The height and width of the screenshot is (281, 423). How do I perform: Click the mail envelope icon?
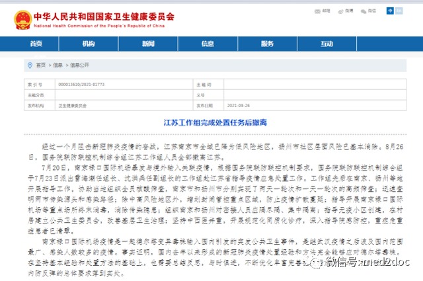pyautogui.click(x=317, y=11)
